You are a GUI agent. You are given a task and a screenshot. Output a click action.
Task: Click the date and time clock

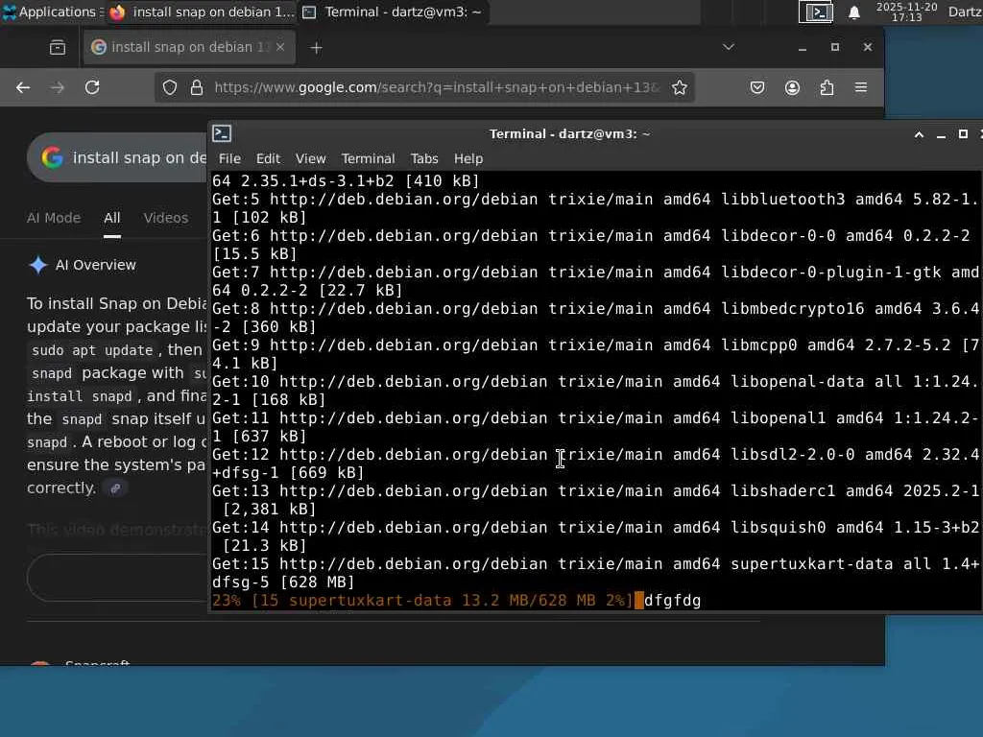[906, 12]
